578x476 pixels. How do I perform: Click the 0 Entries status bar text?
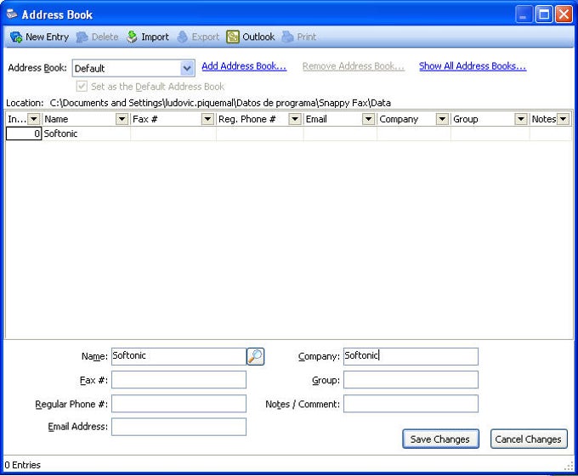22,465
